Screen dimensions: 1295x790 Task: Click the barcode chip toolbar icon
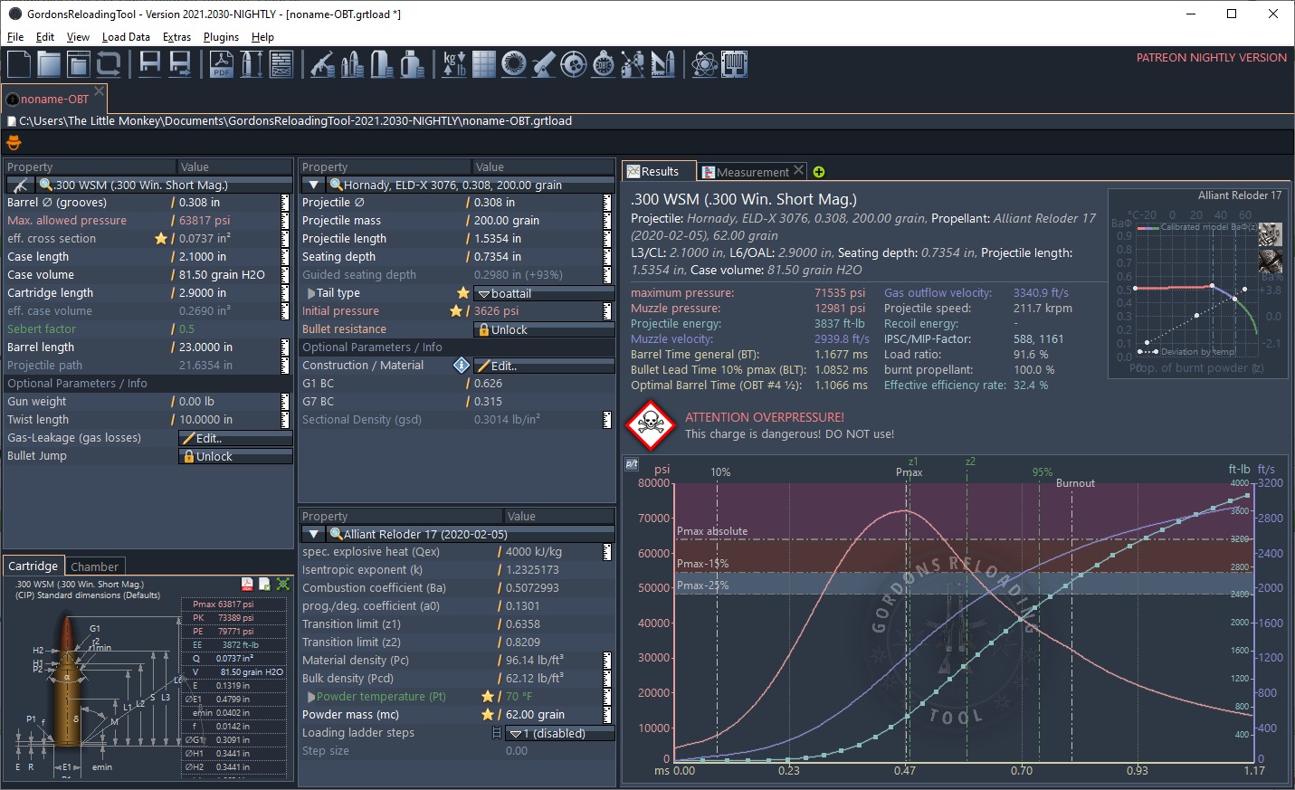(734, 64)
